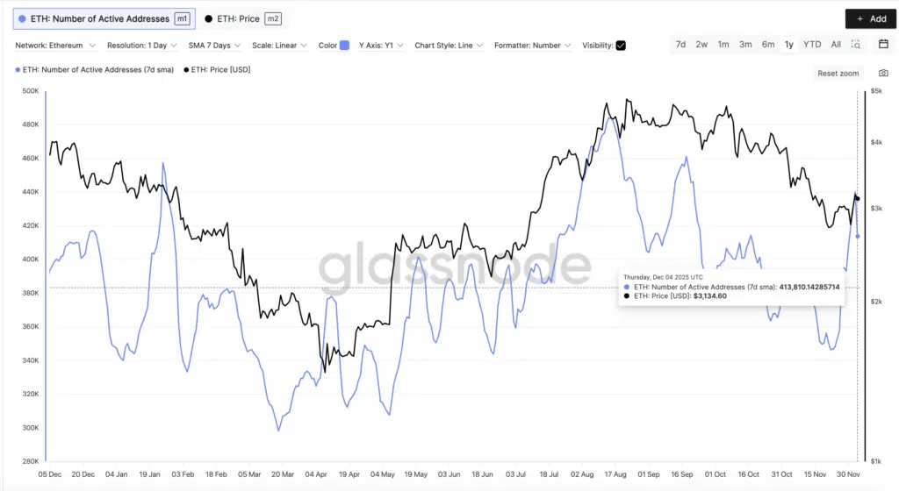Select the YTD time range
Image resolution: width=899 pixels, height=491 pixels.
coord(812,44)
